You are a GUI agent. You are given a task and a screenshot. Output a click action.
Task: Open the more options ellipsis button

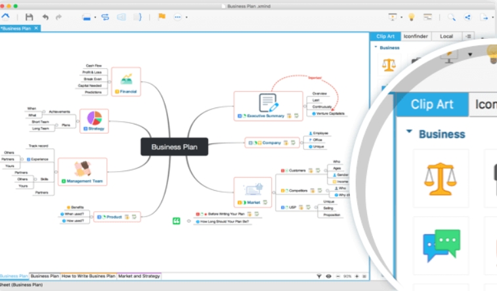pyautogui.click(x=177, y=17)
